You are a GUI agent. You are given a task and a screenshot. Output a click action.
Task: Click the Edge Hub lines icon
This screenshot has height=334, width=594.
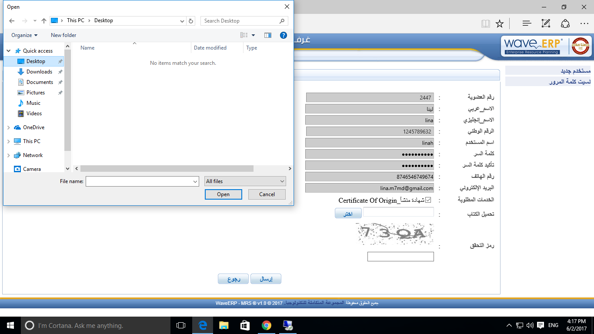(527, 23)
